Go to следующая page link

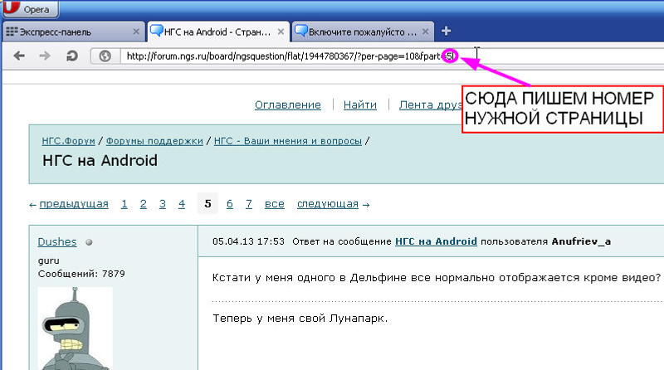pyautogui.click(x=328, y=204)
